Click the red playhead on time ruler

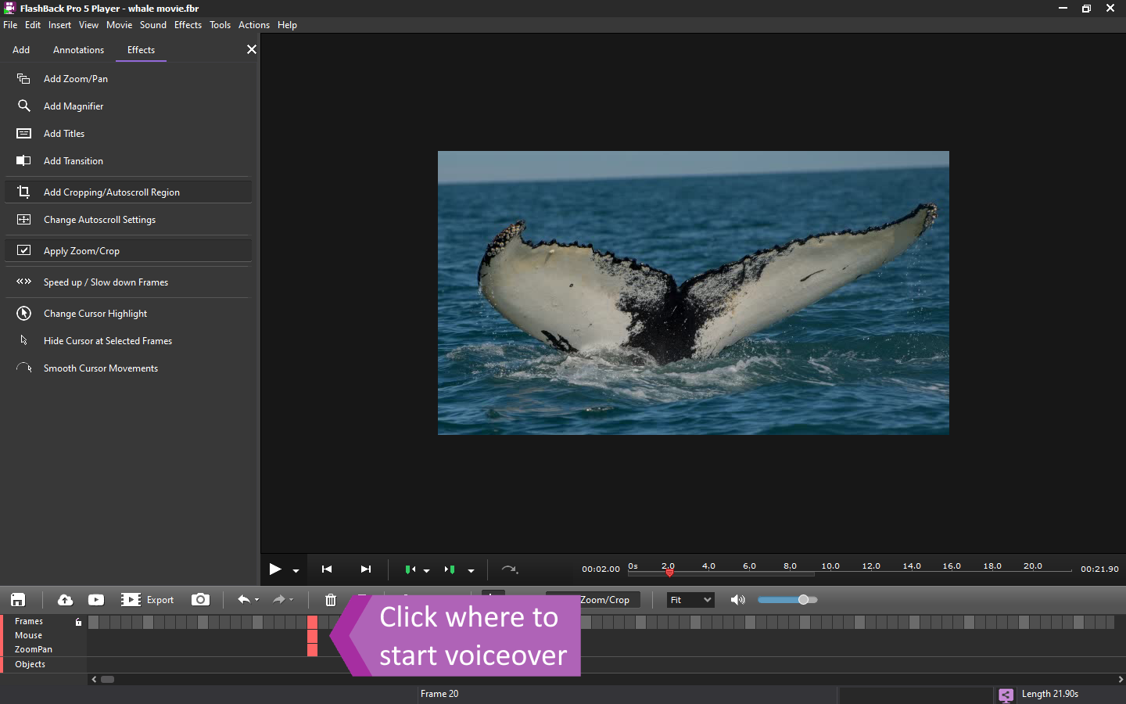669,573
